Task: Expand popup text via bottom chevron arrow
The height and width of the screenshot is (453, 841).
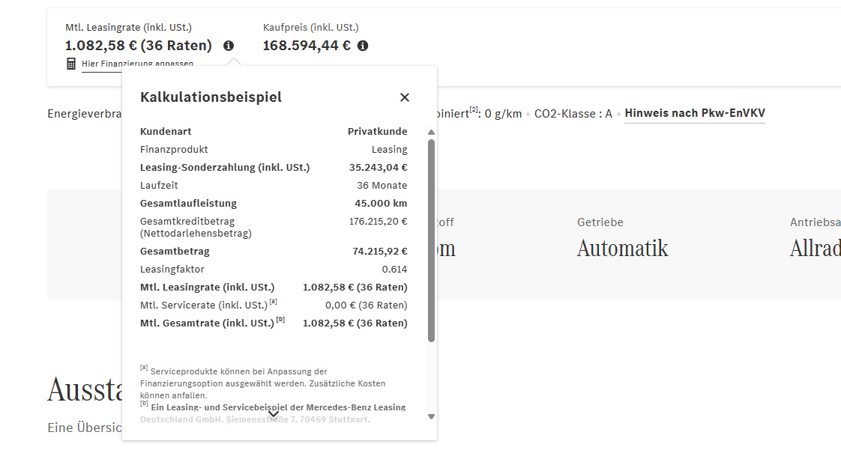Action: 274,414
